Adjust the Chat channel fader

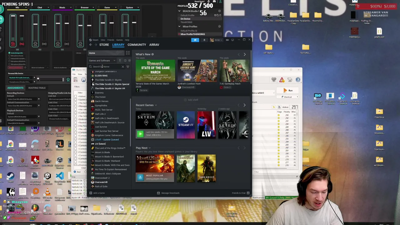click(35, 24)
